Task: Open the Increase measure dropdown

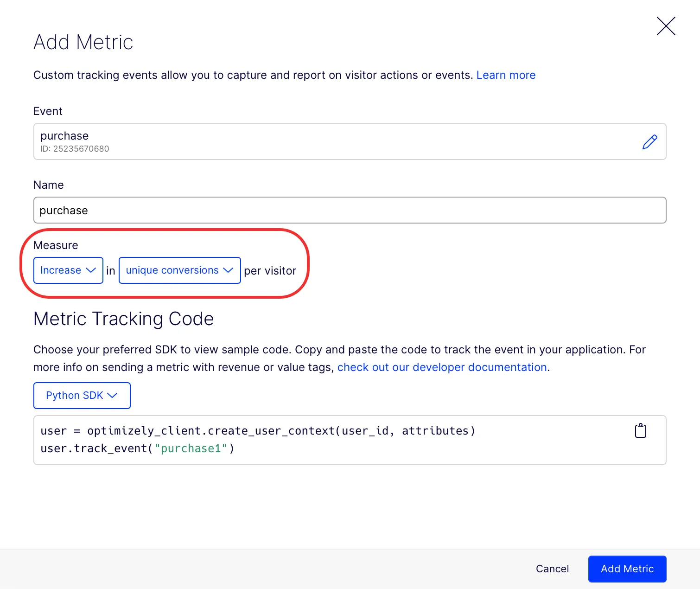Action: [x=68, y=270]
